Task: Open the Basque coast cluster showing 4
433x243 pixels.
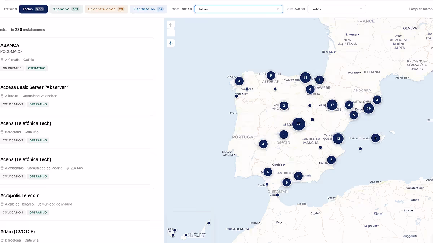Action: click(319, 80)
